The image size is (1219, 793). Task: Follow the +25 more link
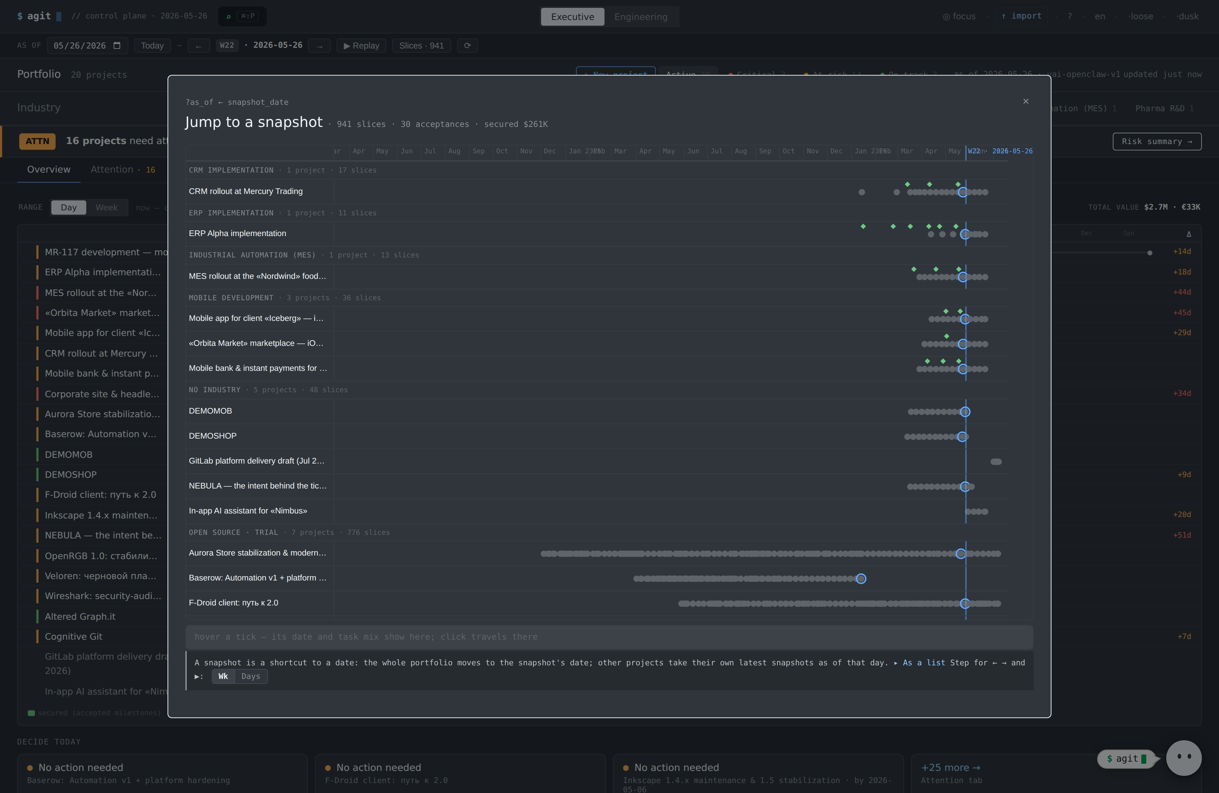pos(951,767)
